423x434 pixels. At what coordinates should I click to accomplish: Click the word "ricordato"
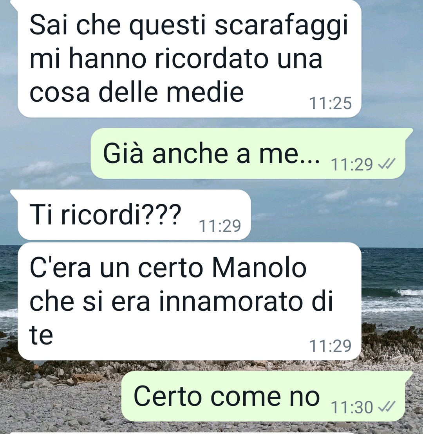212,58
